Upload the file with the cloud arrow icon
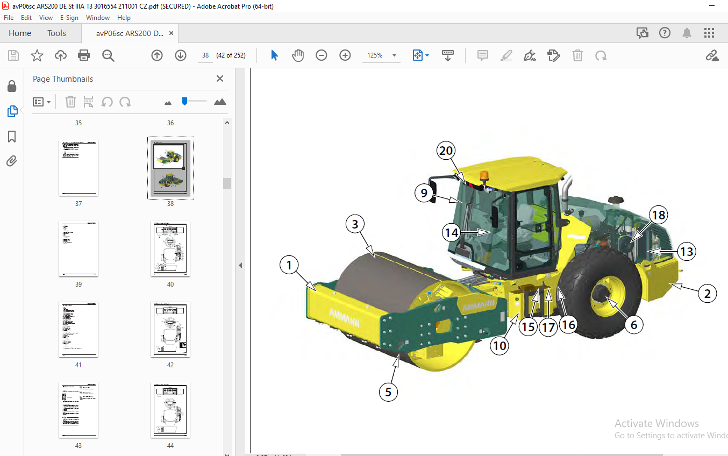Image resolution: width=728 pixels, height=456 pixels. click(x=60, y=55)
